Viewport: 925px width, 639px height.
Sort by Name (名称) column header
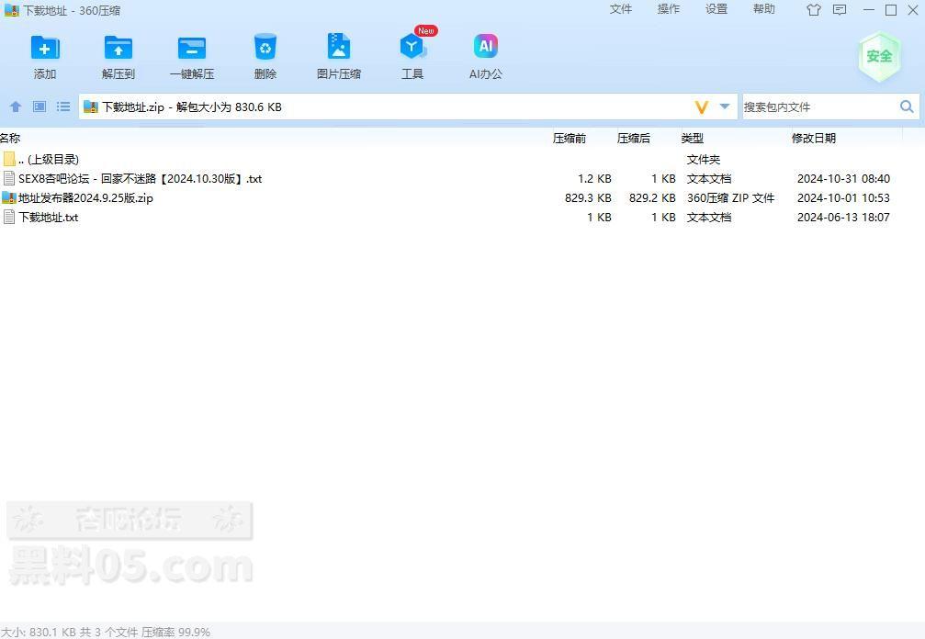point(10,138)
